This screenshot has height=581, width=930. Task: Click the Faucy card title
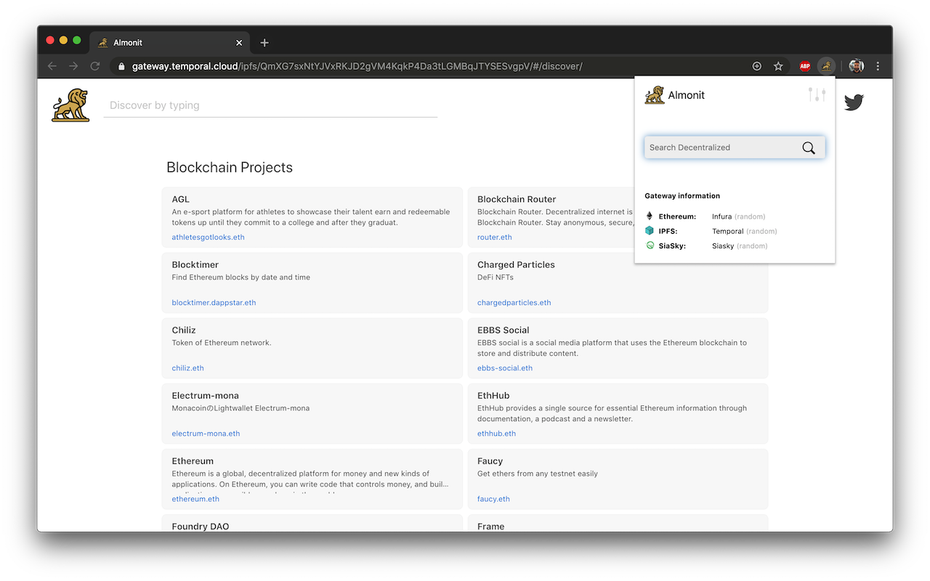(x=490, y=460)
